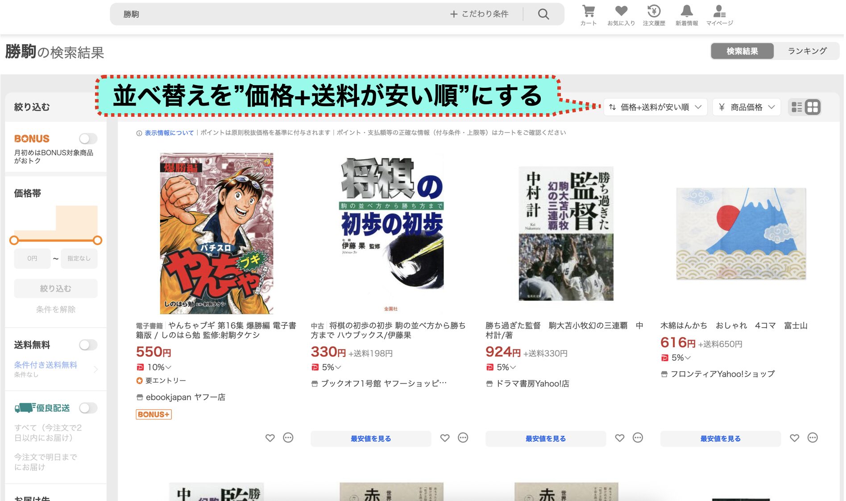Switch to list view icon
The height and width of the screenshot is (501, 846).
(x=796, y=107)
